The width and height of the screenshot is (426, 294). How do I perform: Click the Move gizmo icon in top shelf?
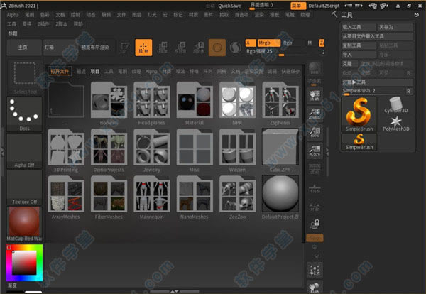click(x=162, y=48)
